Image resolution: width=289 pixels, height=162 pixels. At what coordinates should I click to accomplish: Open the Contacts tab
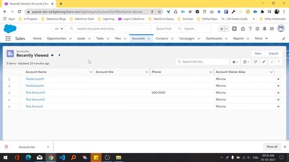(162, 38)
